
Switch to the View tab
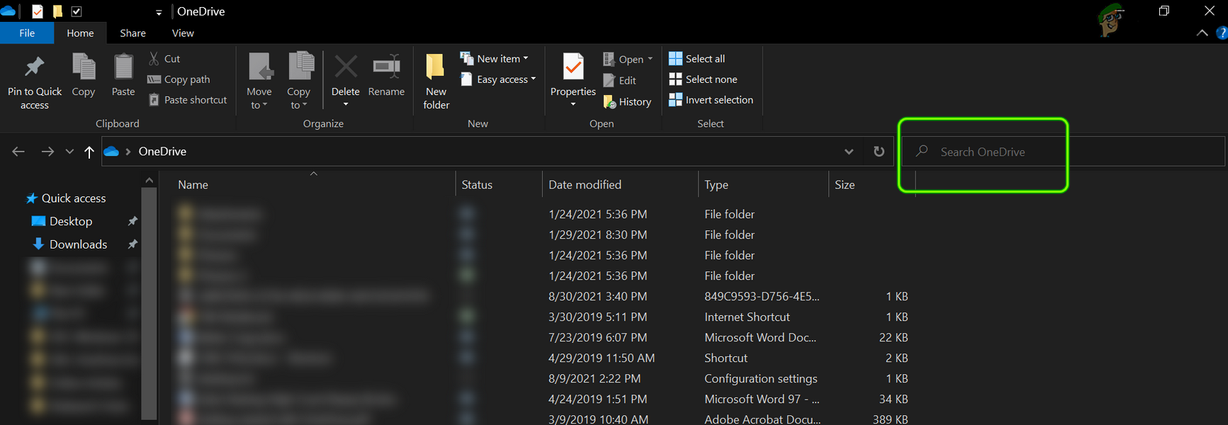pyautogui.click(x=183, y=33)
